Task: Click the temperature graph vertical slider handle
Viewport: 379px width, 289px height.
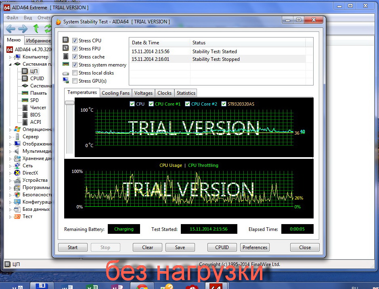Action: click(69, 103)
